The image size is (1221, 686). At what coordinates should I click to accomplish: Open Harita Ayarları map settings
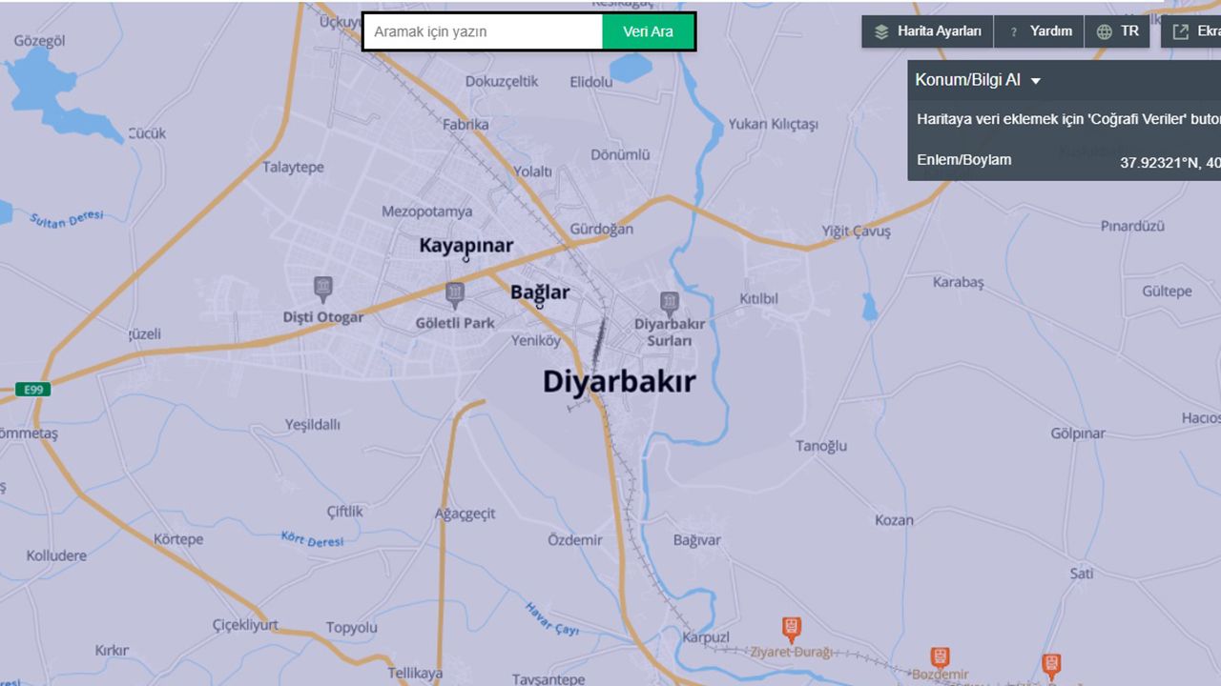[x=927, y=31]
